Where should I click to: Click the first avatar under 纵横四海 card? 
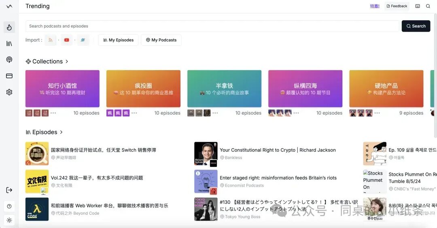click(x=272, y=113)
